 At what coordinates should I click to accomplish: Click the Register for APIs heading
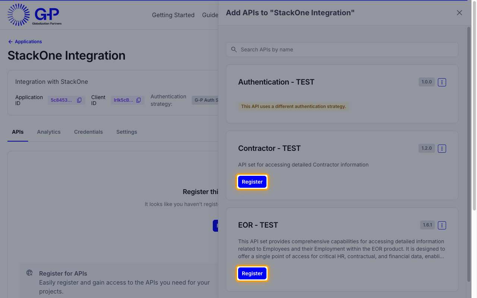[63, 273]
